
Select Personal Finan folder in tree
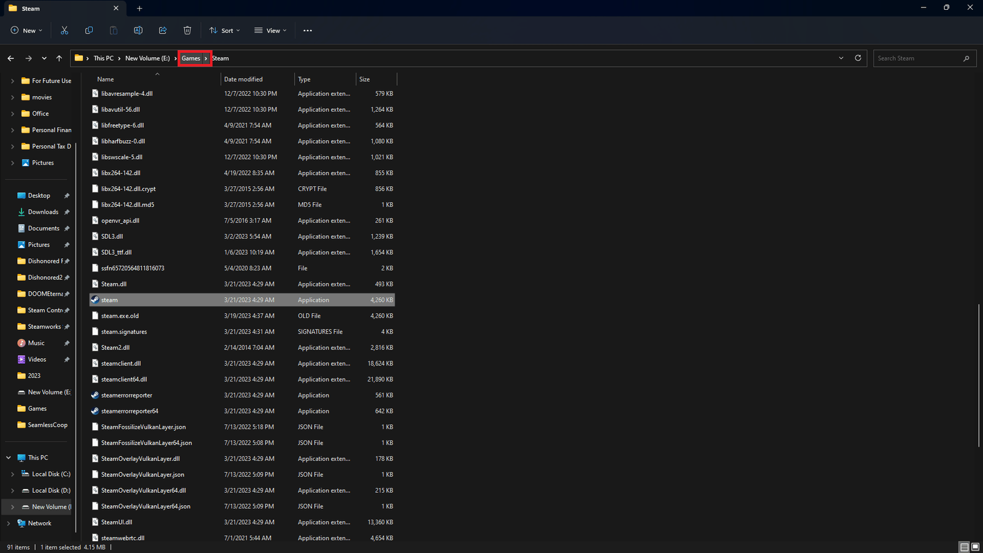coord(46,130)
